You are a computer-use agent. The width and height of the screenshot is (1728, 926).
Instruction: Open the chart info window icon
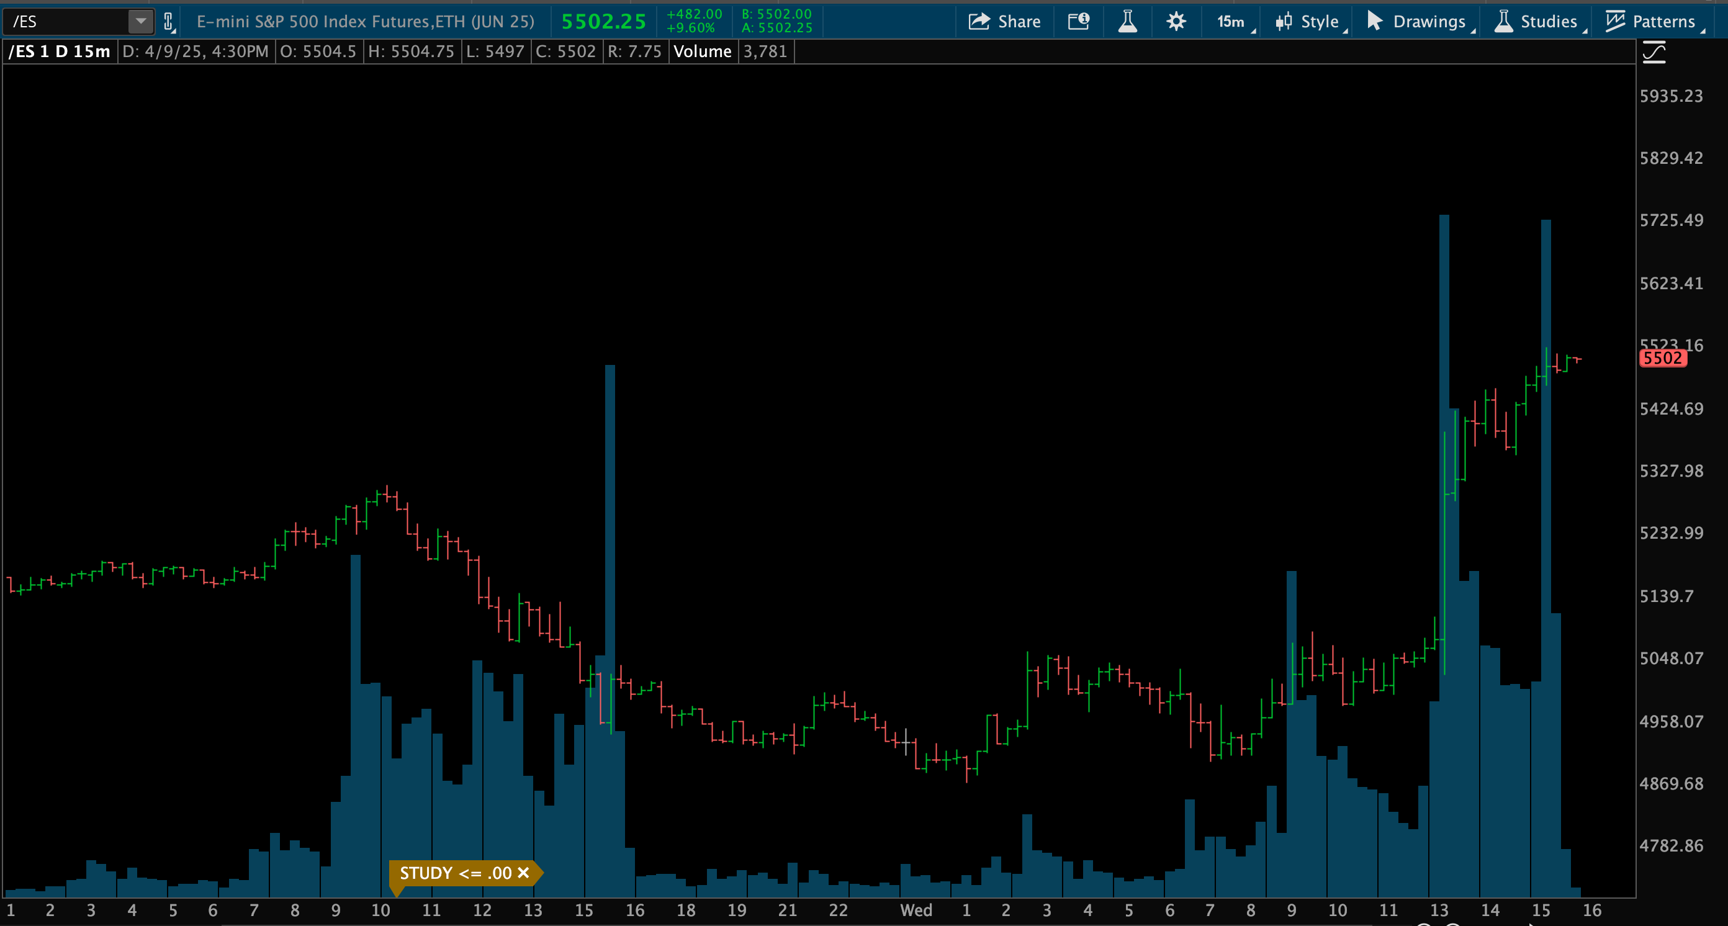1078,22
